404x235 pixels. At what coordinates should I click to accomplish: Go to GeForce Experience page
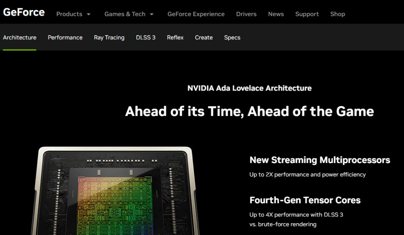[196, 14]
